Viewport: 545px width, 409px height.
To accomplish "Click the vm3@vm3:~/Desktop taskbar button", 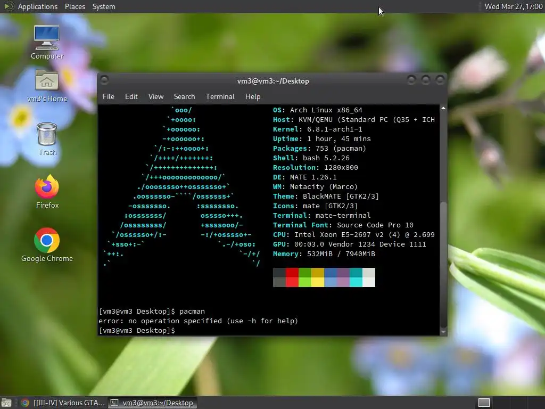I will coord(152,403).
